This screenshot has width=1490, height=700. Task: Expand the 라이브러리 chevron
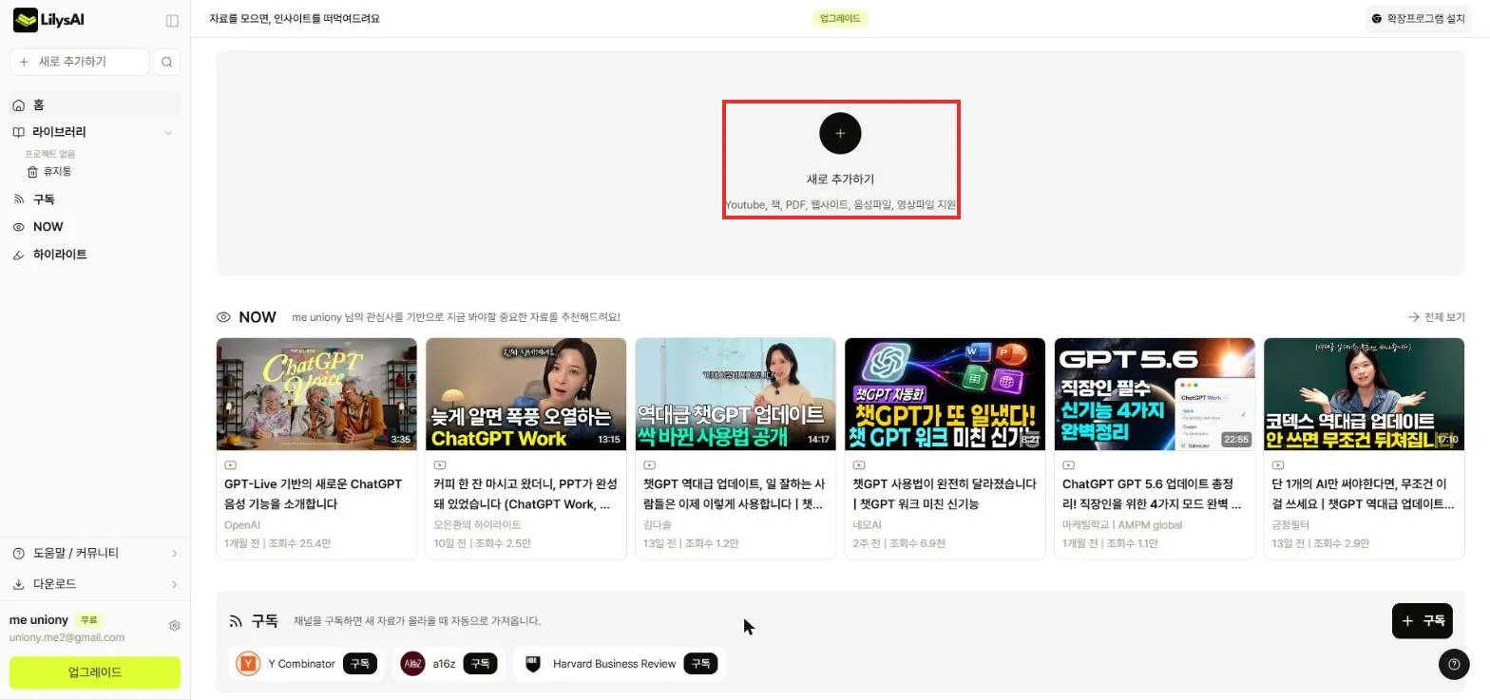coord(168,133)
